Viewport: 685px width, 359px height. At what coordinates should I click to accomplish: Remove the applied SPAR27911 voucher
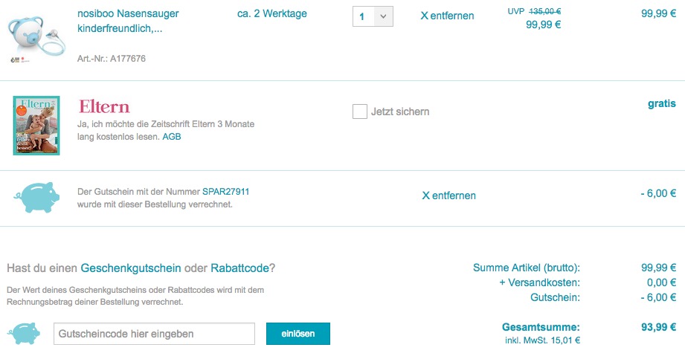click(448, 195)
